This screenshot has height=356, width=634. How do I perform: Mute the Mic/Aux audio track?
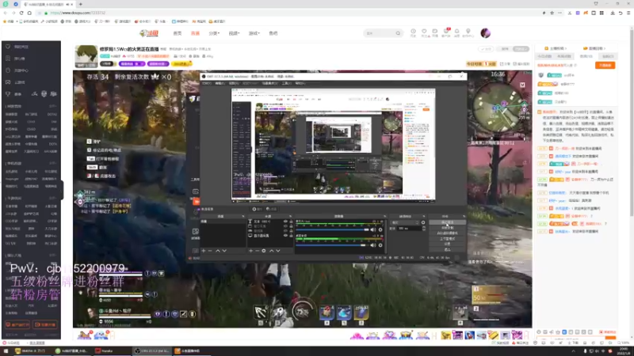[373, 229]
